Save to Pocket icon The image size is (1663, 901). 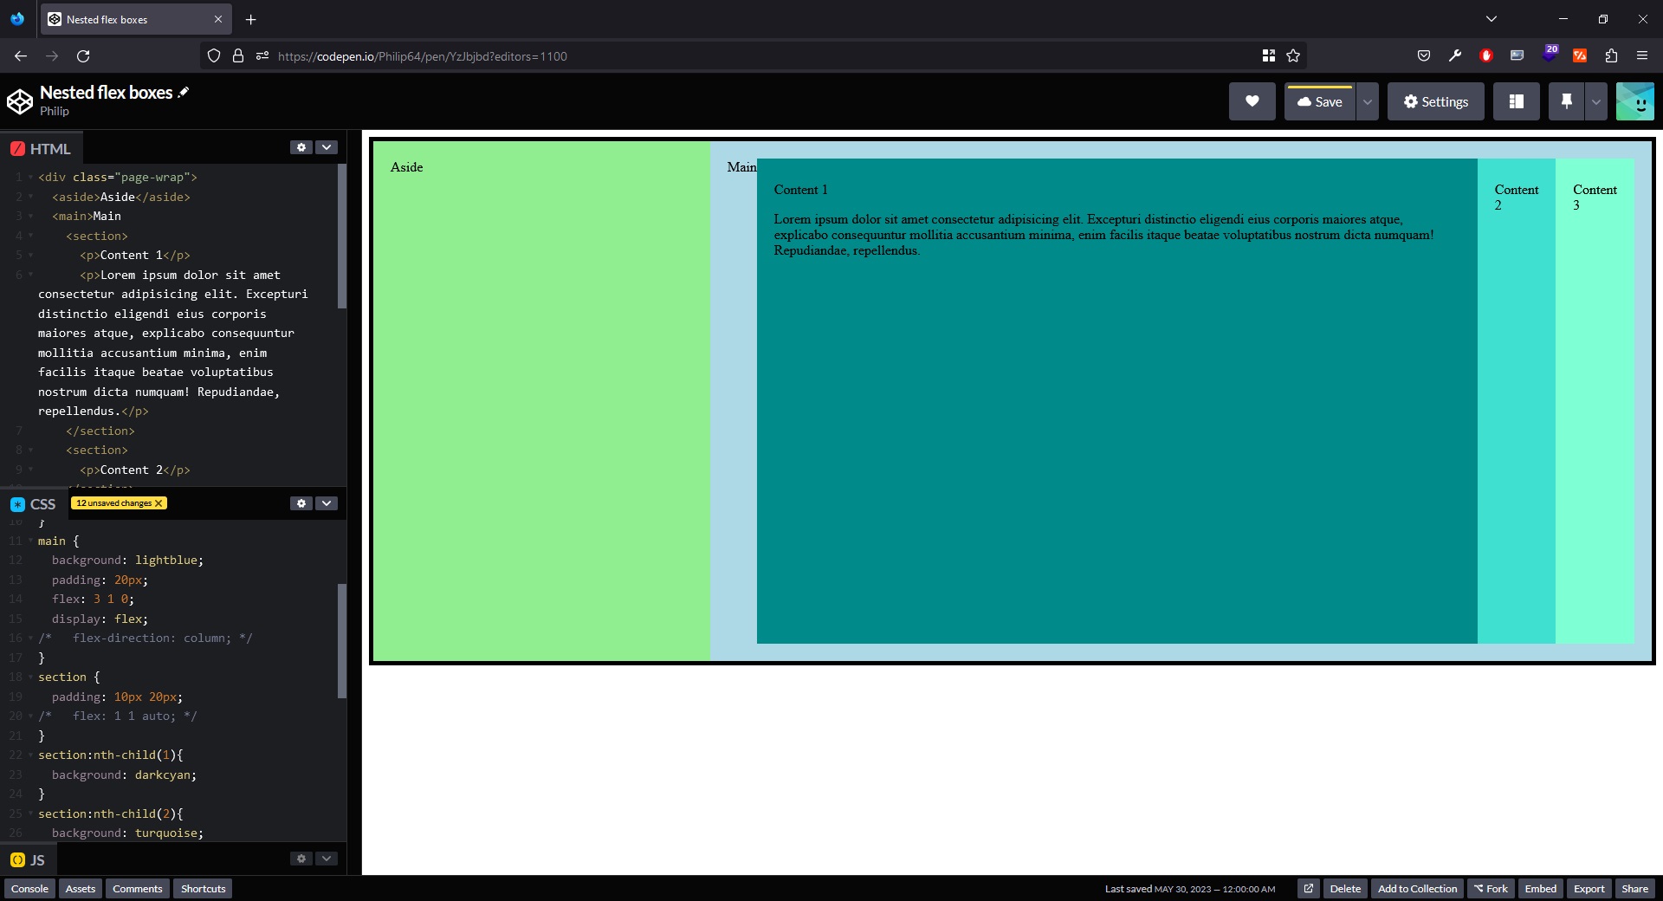[1424, 55]
